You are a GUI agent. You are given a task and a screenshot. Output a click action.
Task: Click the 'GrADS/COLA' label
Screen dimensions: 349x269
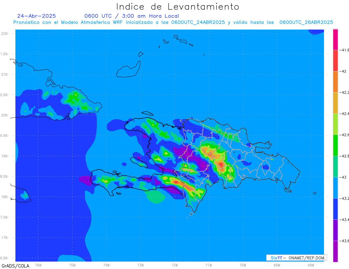15,266
